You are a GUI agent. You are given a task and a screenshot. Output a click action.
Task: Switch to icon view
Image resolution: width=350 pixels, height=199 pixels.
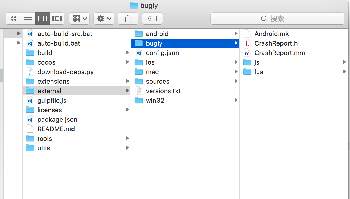(13, 19)
